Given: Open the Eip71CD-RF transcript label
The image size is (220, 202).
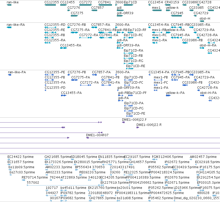Looking at the screenshot, I should click(137, 30).
